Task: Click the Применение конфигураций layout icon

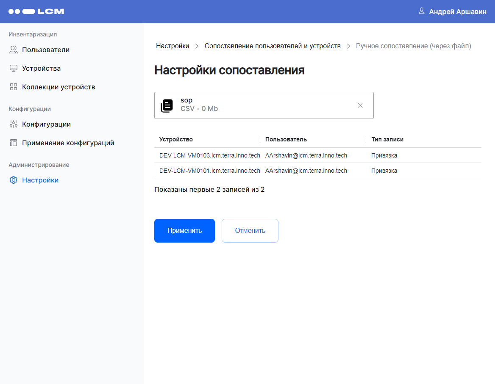Action: click(x=14, y=143)
